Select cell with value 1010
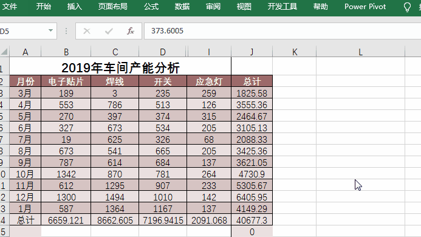 click(x=163, y=197)
